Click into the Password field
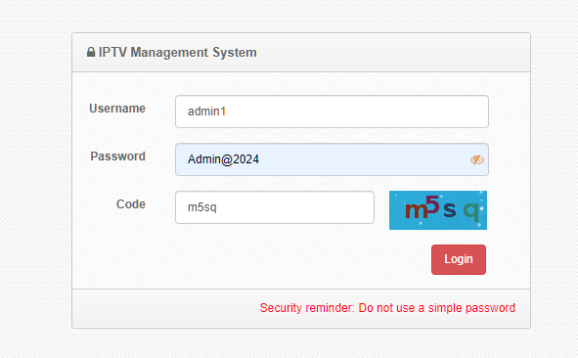 pyautogui.click(x=332, y=159)
